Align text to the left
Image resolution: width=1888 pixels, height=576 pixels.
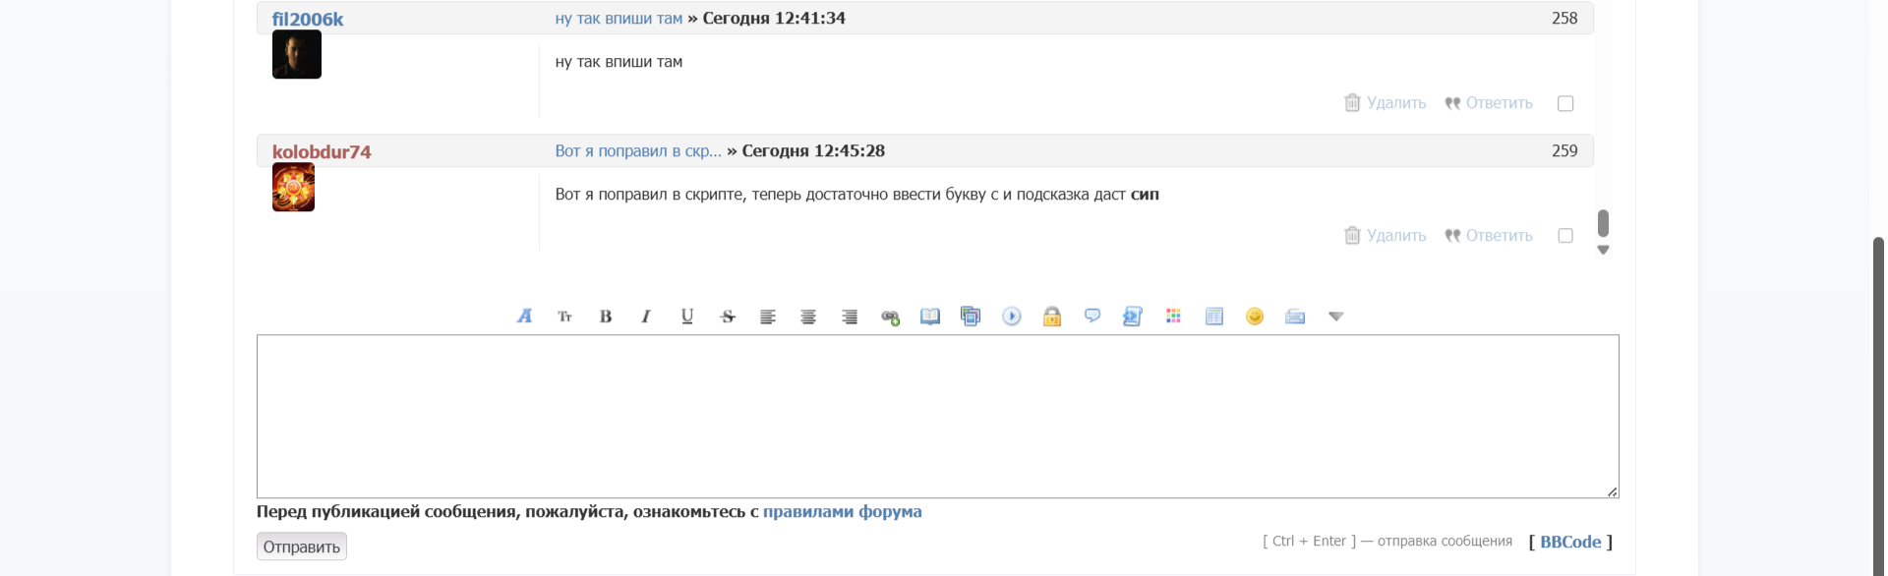tap(768, 317)
